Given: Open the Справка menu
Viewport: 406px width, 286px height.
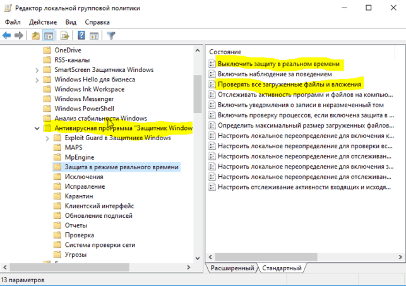Looking at the screenshot, I should coord(97,22).
